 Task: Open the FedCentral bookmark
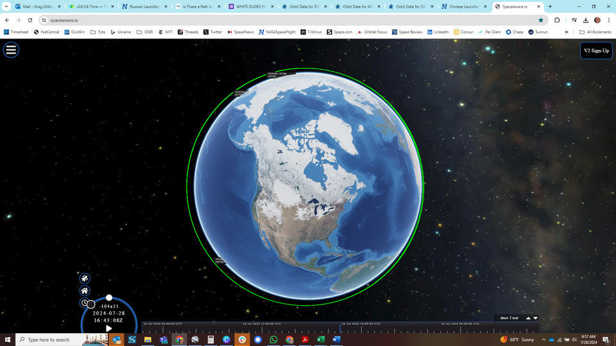(x=46, y=32)
